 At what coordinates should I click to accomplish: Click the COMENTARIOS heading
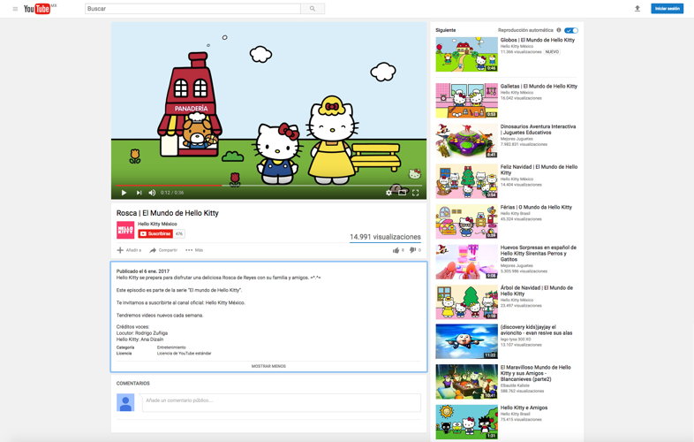click(x=132, y=383)
